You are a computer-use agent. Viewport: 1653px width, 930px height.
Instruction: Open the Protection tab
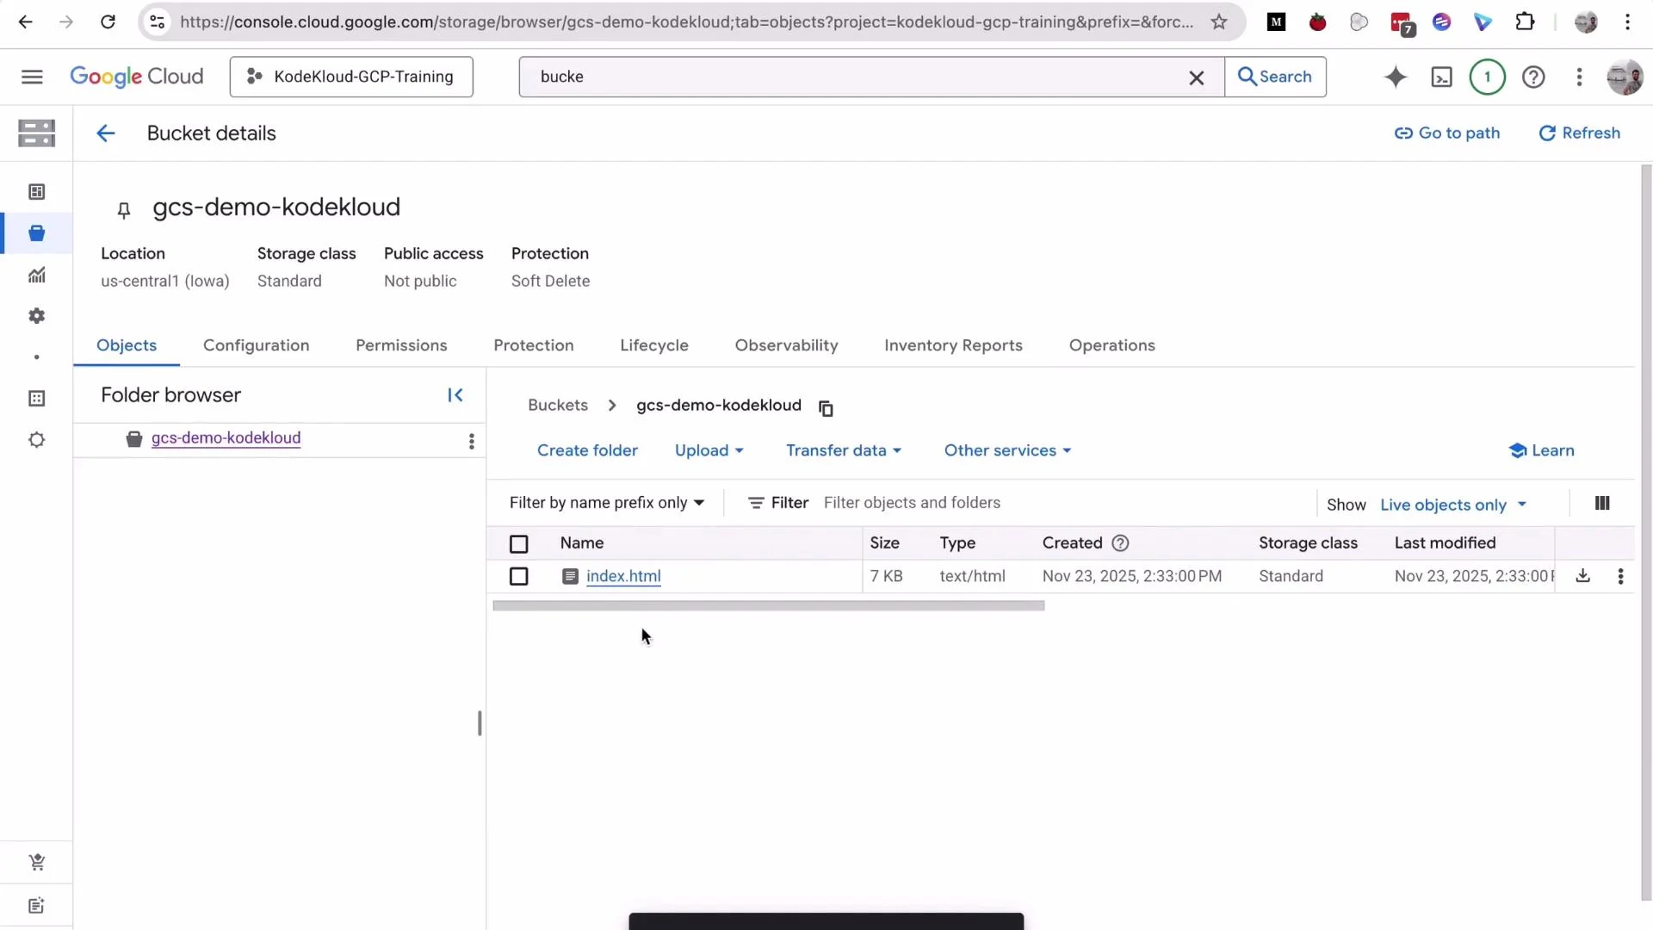(534, 345)
